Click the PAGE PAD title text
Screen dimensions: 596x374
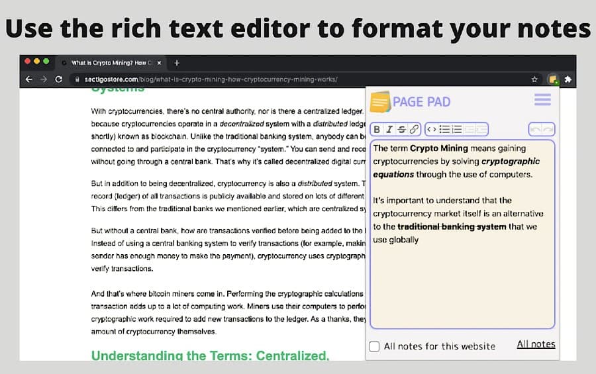[x=421, y=102]
